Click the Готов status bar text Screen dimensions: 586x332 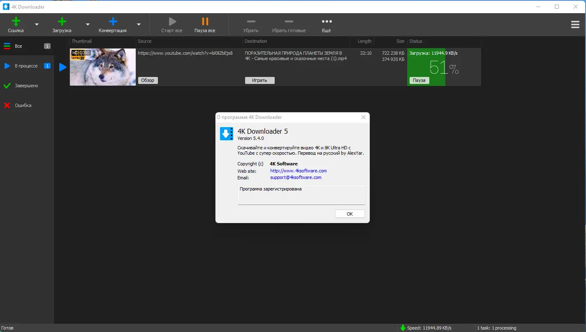pyautogui.click(x=7, y=328)
